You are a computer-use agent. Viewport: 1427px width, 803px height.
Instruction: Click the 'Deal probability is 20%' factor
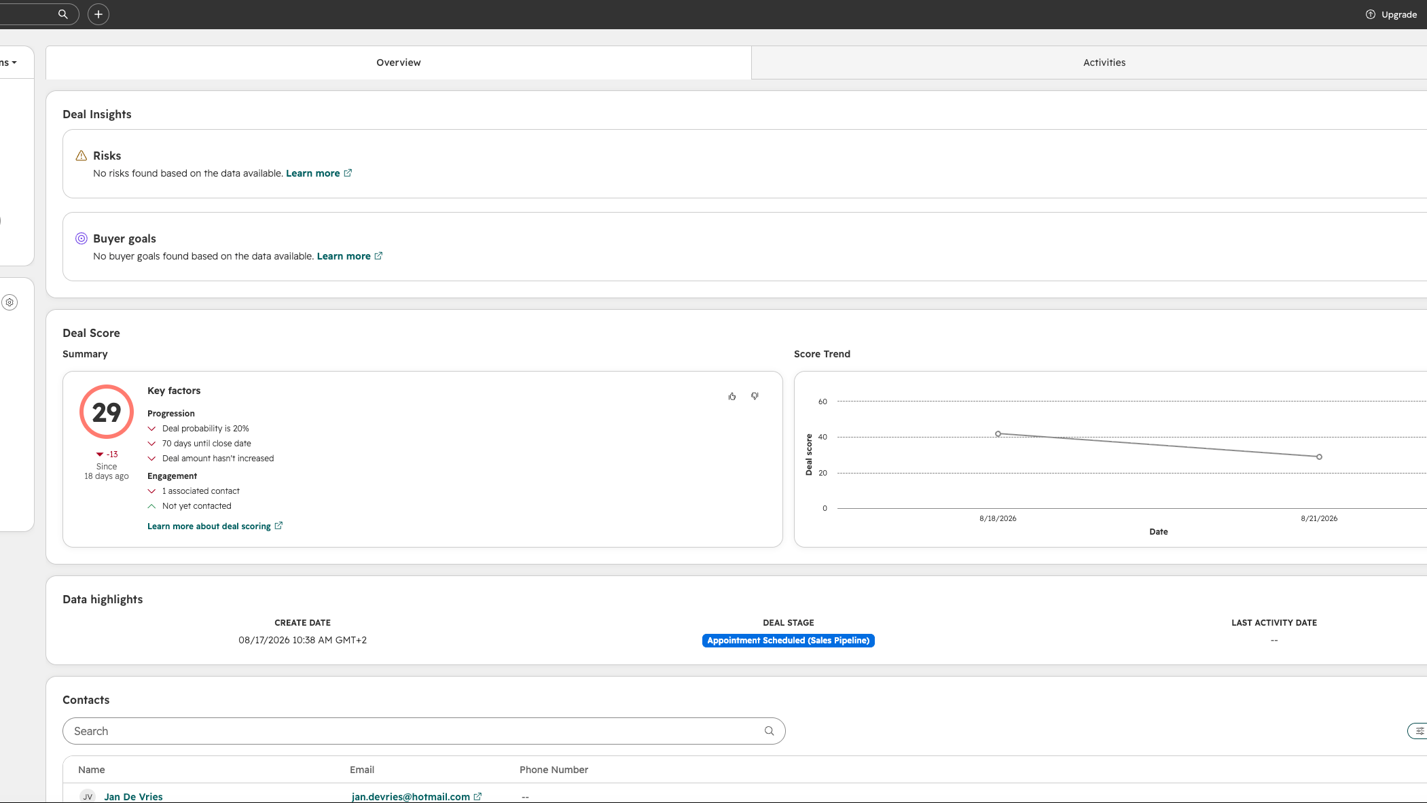click(206, 429)
